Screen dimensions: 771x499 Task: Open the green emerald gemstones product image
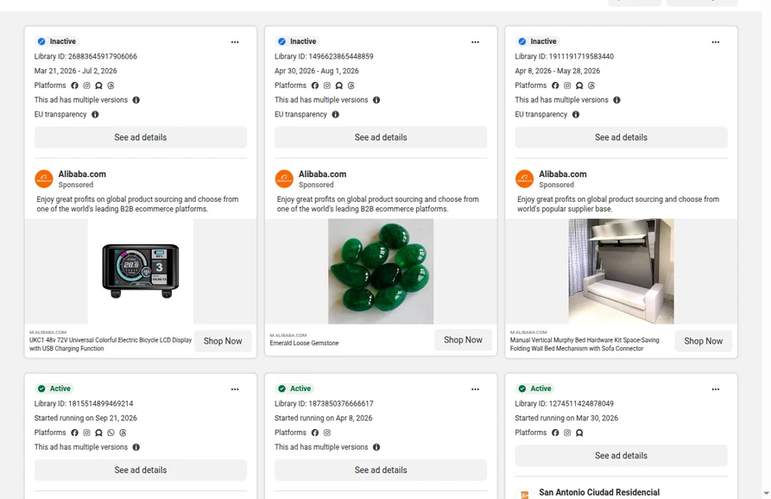(x=381, y=271)
